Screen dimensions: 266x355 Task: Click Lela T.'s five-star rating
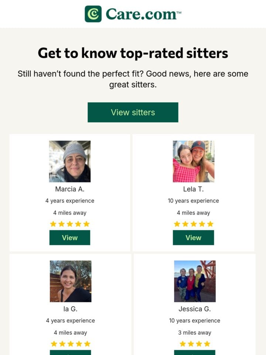point(194,224)
